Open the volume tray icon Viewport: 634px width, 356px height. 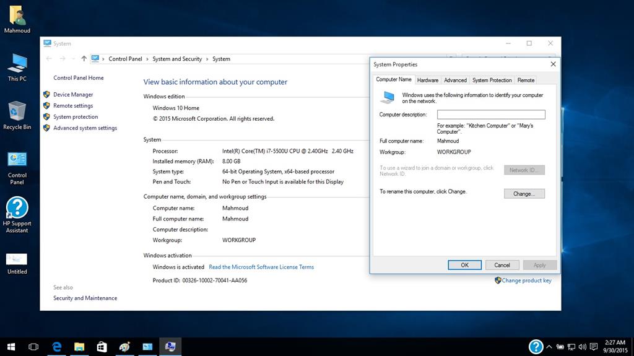[x=582, y=347]
